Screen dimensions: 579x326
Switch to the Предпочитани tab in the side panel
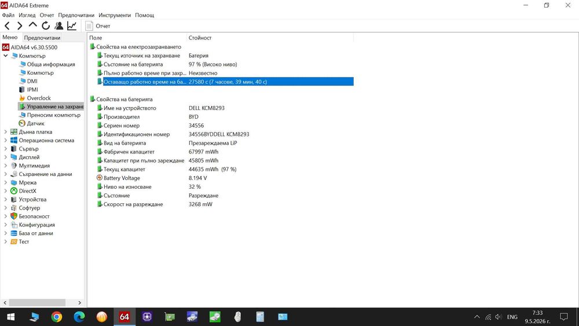[42, 38]
